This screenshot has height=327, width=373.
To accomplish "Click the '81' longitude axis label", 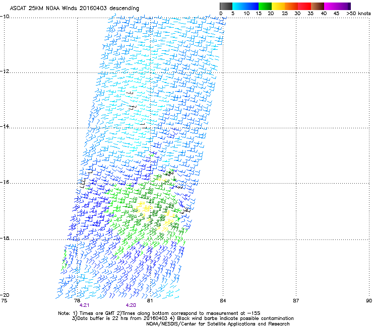I will coord(150,300).
